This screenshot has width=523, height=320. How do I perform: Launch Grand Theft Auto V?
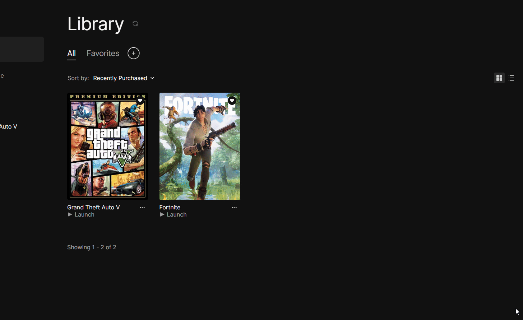click(x=81, y=215)
